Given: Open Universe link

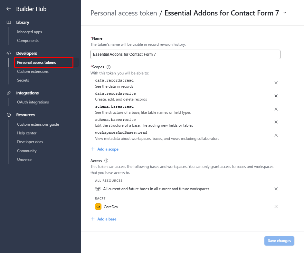Looking at the screenshot, I should pos(24,160).
